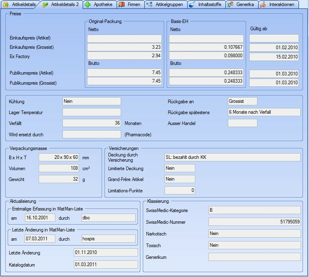Click the Interaktionen thumbs-up icon
The image size is (309, 277).
click(x=263, y=5)
